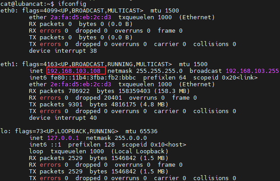Click the 'scopeid 0x20<link>' text

(226, 78)
